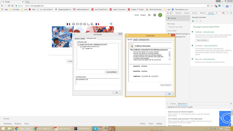
Task: Click OK in right Certificate dialog
Action: tap(169, 94)
